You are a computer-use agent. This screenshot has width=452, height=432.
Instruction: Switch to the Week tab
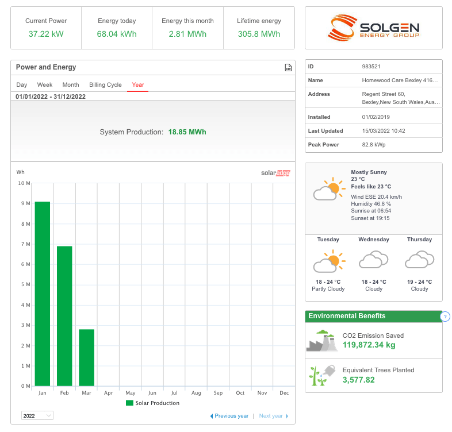tap(45, 84)
